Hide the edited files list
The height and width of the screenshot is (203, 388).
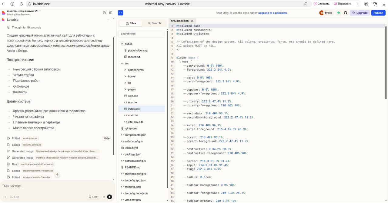pos(106,138)
